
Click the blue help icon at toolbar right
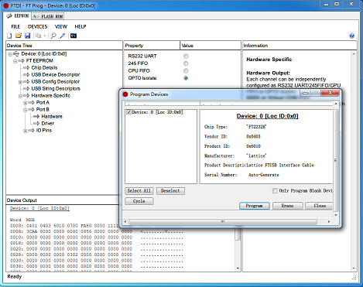point(351,36)
